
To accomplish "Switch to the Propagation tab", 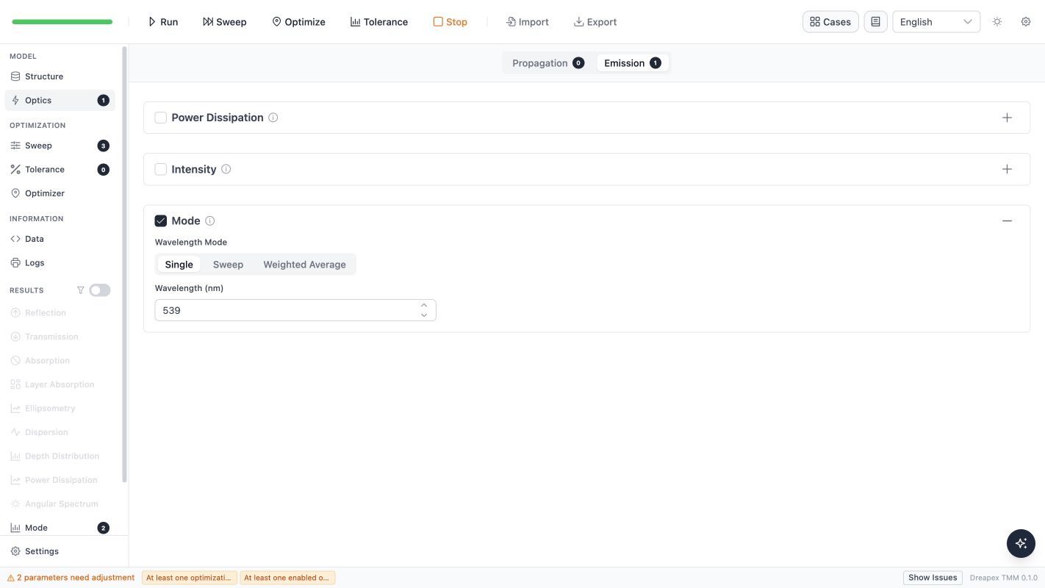I will click(x=548, y=63).
